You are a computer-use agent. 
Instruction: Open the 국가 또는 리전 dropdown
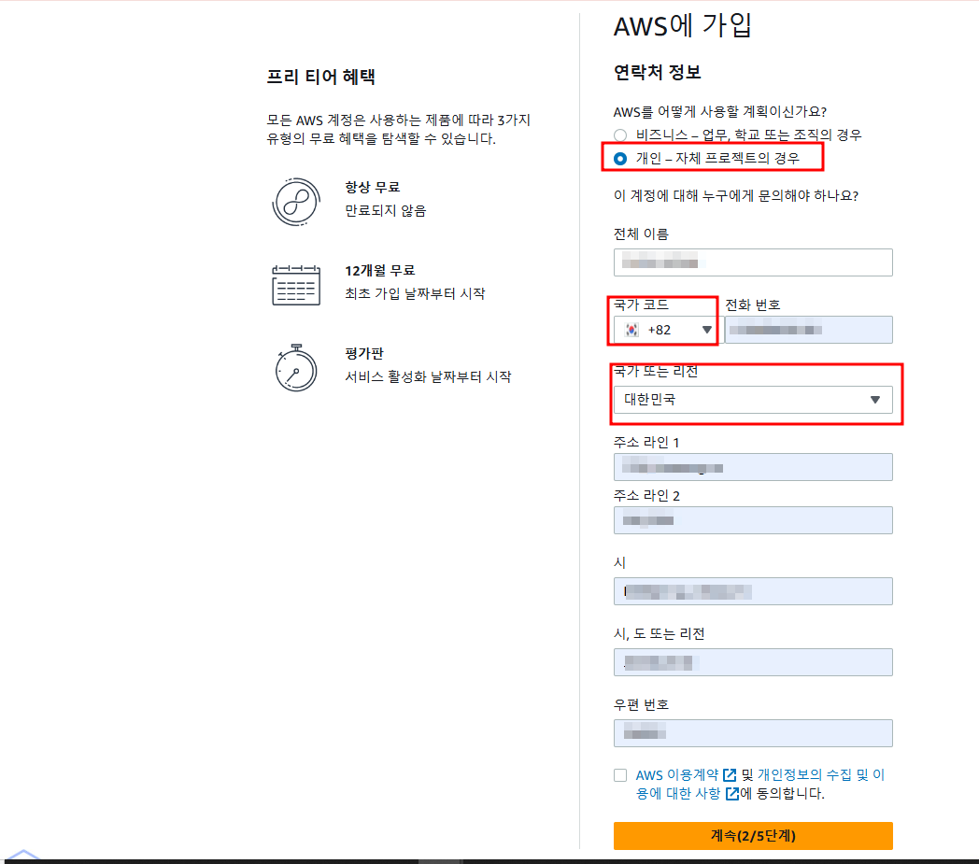(x=753, y=399)
